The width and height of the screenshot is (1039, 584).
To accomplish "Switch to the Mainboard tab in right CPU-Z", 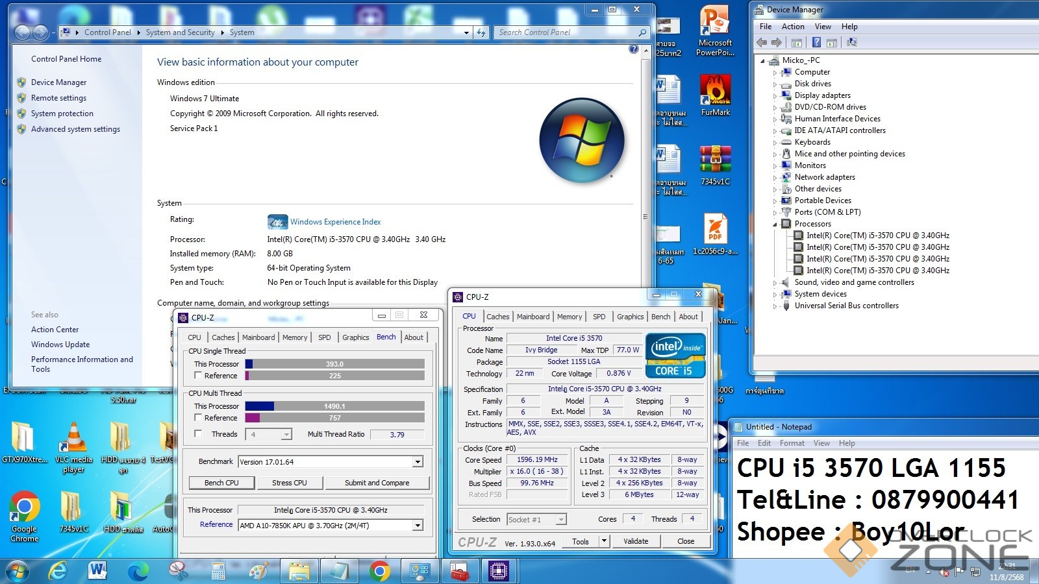I will coord(532,317).
